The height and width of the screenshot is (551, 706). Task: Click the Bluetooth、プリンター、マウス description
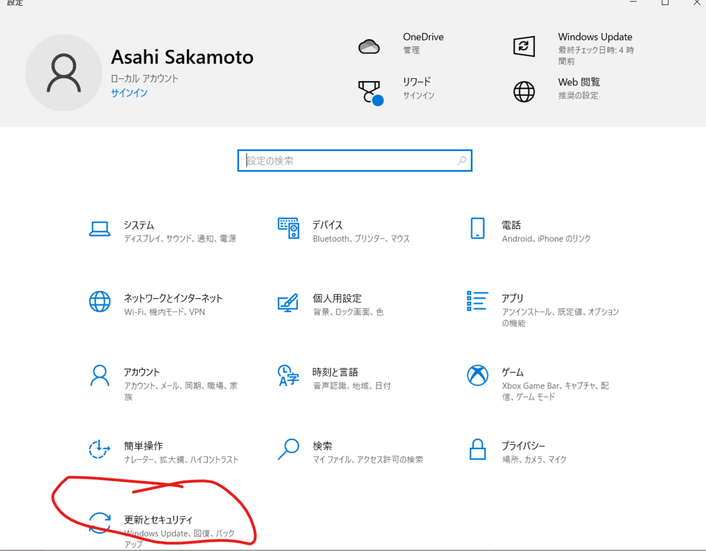pos(361,239)
